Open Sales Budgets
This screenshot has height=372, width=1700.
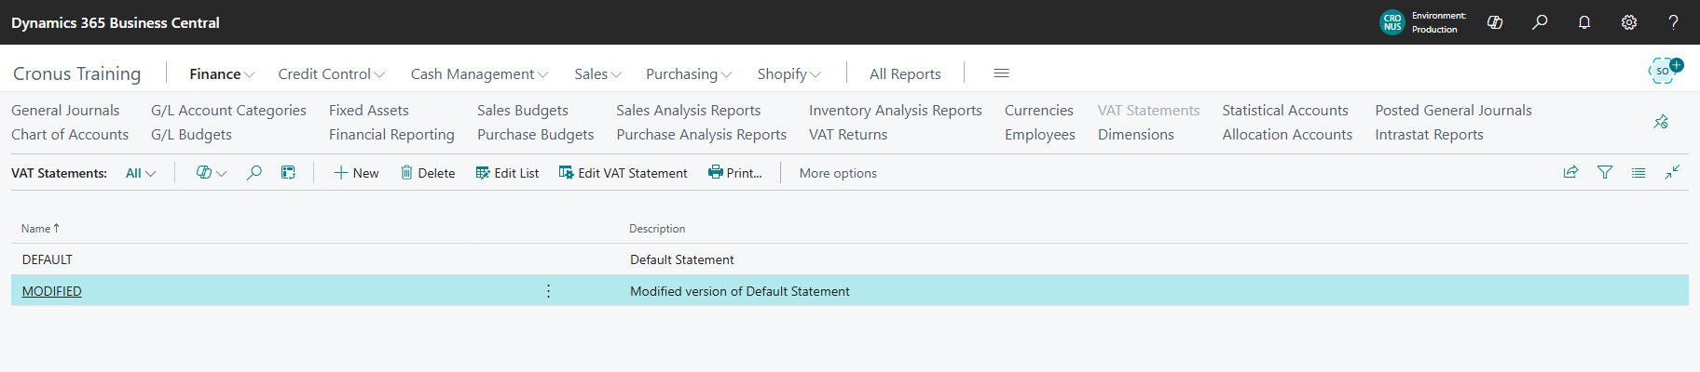[522, 110]
